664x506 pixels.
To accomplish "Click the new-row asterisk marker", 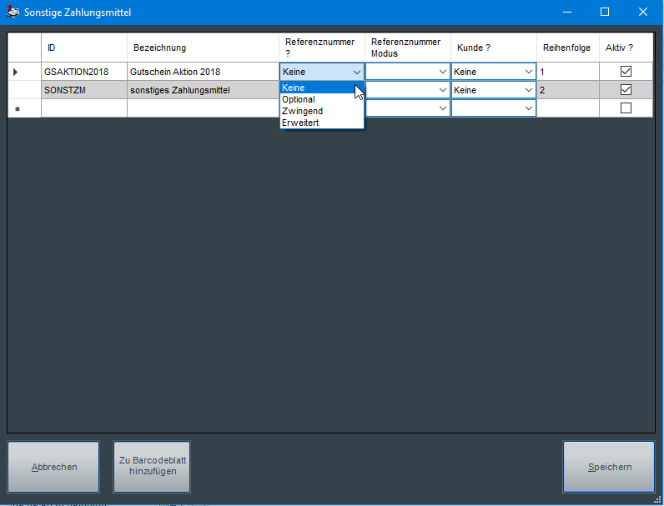I will click(x=17, y=108).
